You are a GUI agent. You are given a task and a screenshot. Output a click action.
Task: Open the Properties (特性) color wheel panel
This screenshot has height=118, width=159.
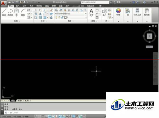[x=118, y=12]
